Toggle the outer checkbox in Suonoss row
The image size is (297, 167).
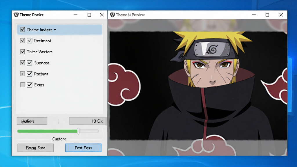23,63
